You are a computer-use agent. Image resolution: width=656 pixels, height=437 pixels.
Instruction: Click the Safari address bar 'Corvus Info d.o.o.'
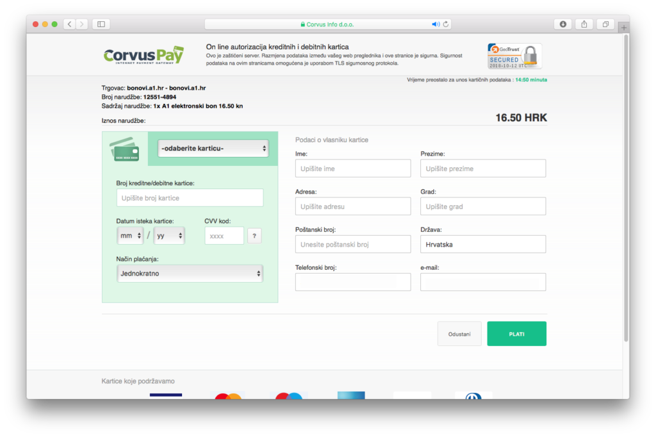tap(327, 24)
